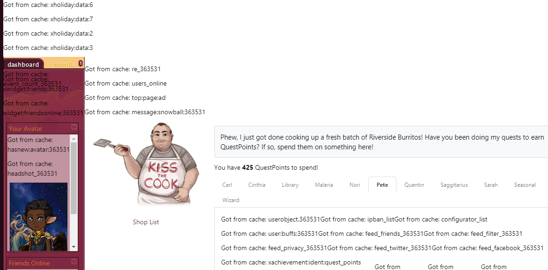The image size is (548, 270).
Task: Click the events notification badge
Action: [x=81, y=63]
